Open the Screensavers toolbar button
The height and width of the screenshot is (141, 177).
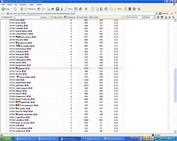pyautogui.click(x=70, y=17)
